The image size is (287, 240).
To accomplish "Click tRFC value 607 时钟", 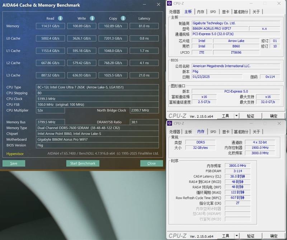I will [237, 198].
